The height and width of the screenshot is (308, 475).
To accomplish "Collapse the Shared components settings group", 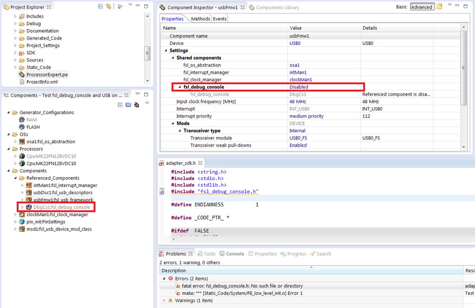I will [173, 58].
